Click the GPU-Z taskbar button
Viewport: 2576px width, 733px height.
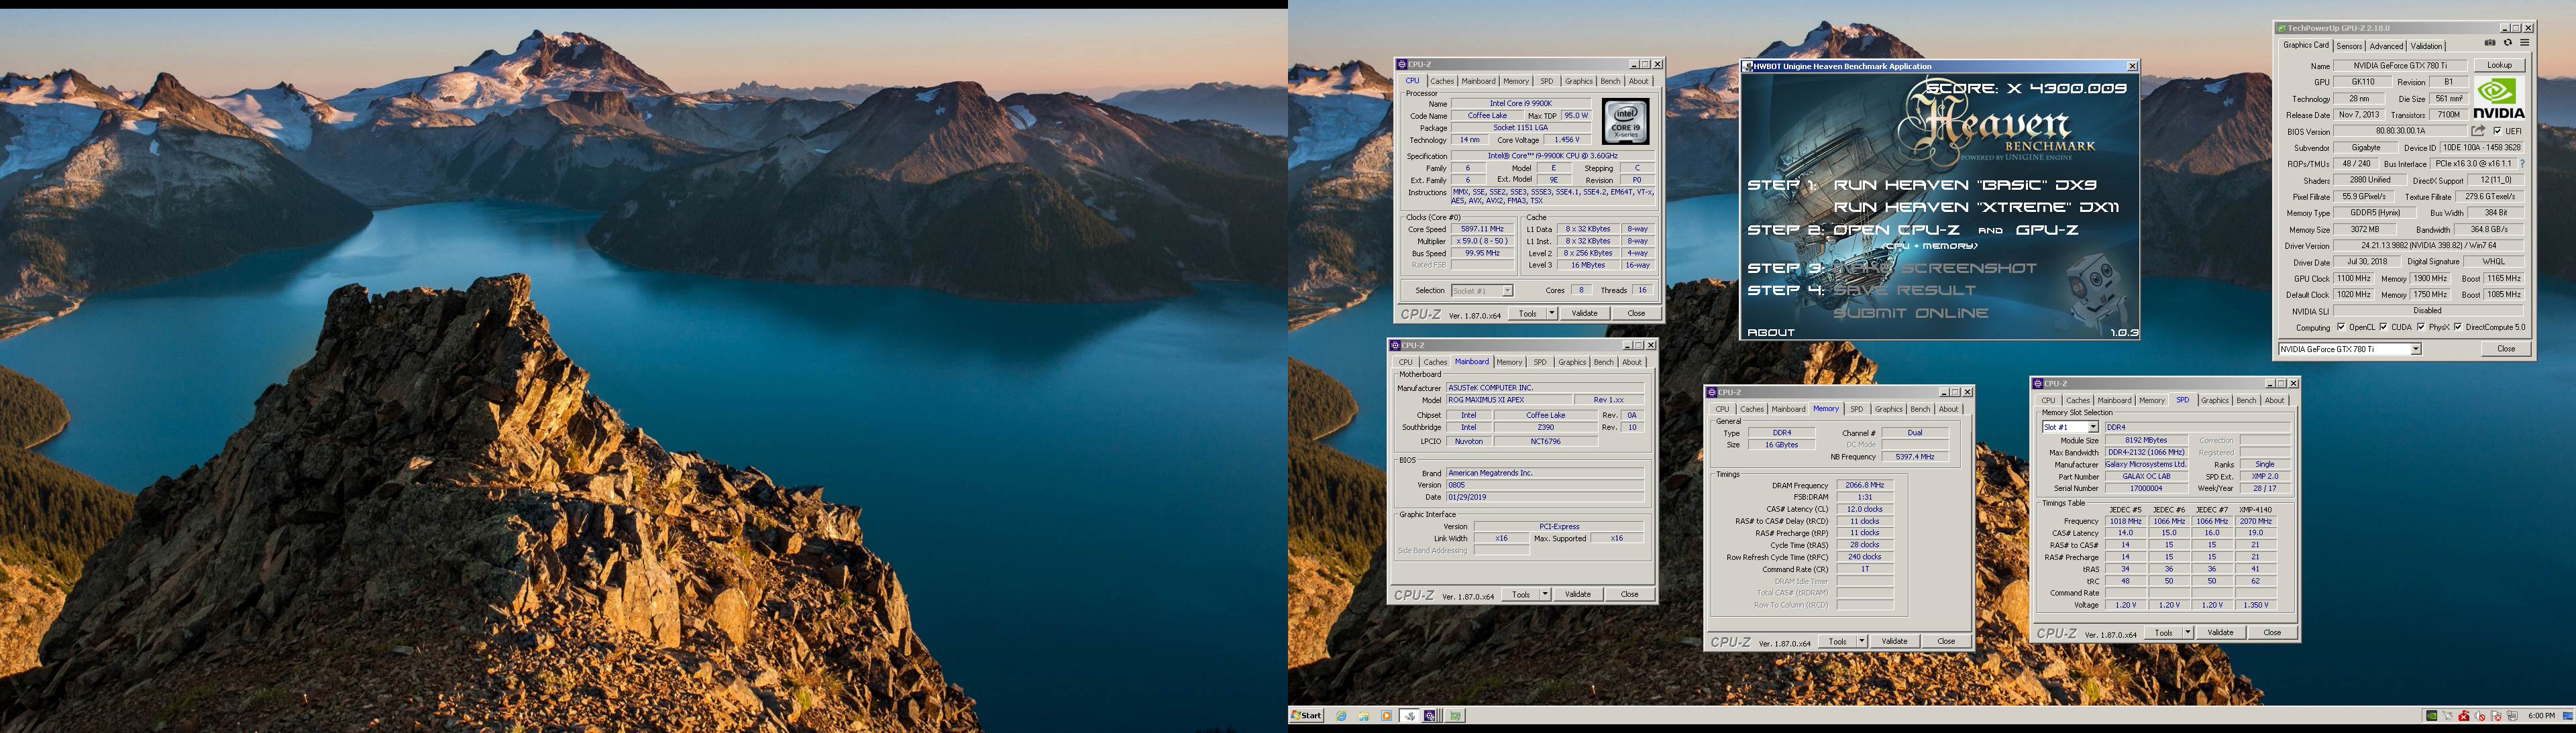pyautogui.click(x=1455, y=716)
